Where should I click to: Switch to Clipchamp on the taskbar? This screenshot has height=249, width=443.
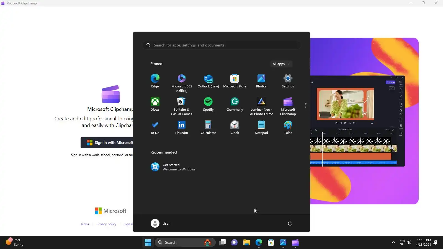[295, 243]
